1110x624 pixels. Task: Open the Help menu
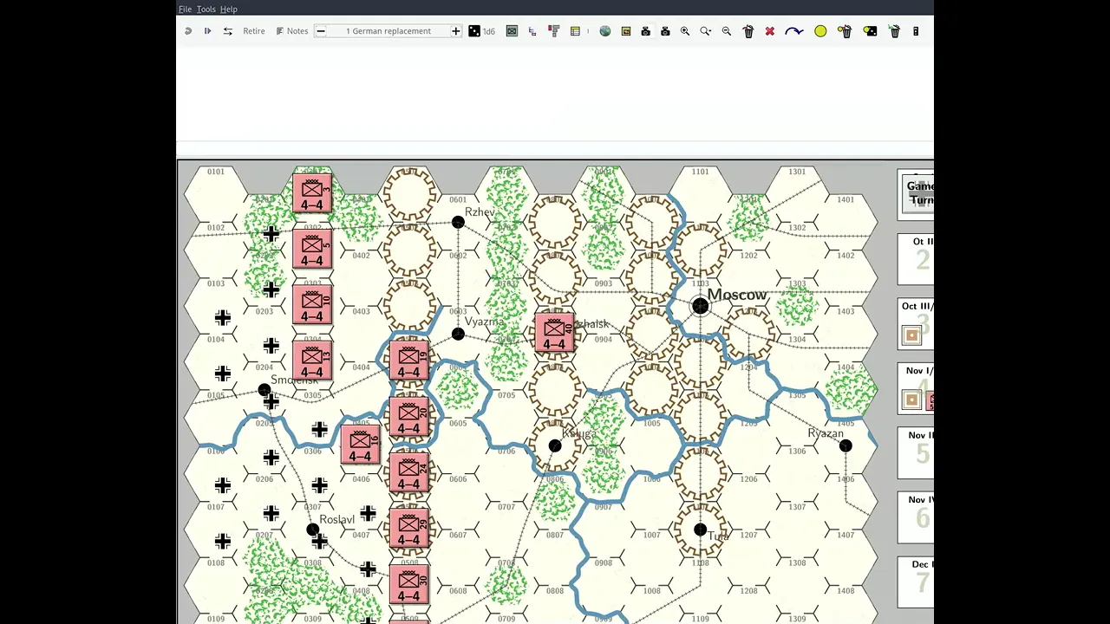point(228,9)
